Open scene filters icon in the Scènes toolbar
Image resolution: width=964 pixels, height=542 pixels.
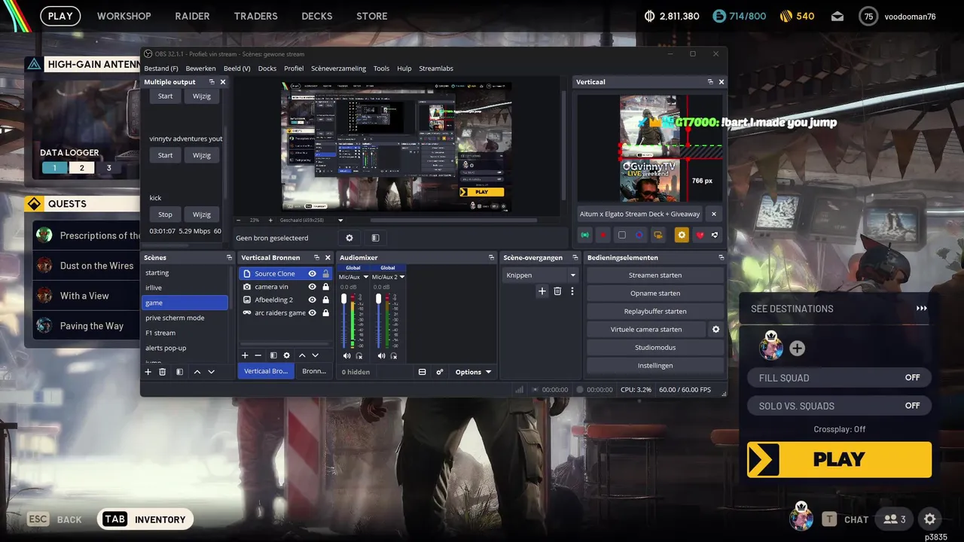[x=179, y=372]
